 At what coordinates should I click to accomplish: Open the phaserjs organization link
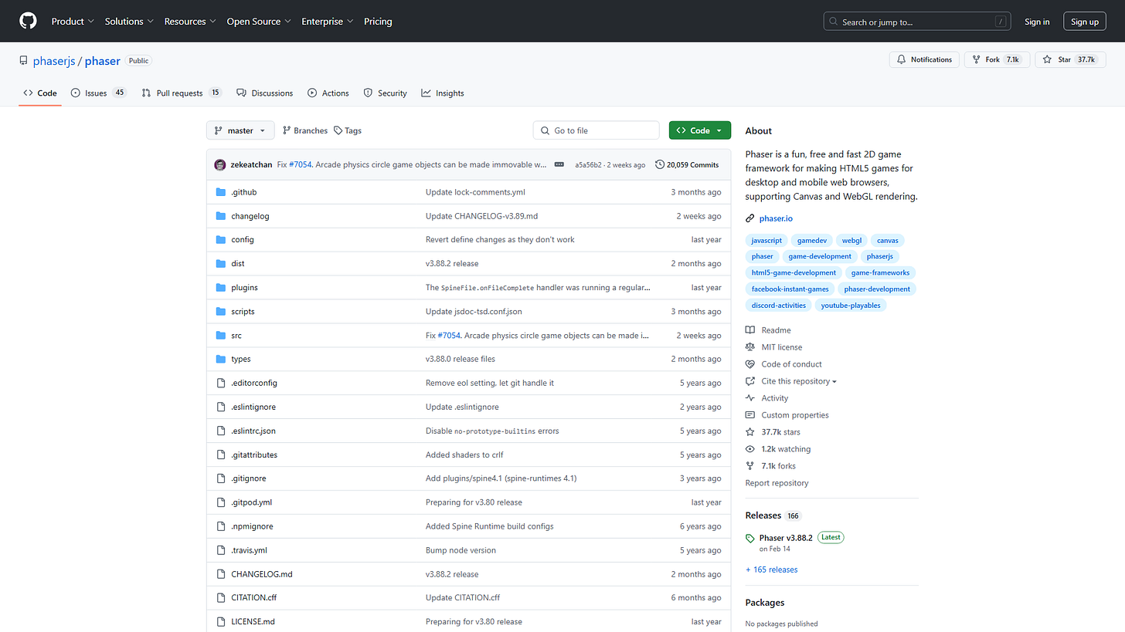pyautogui.click(x=54, y=61)
